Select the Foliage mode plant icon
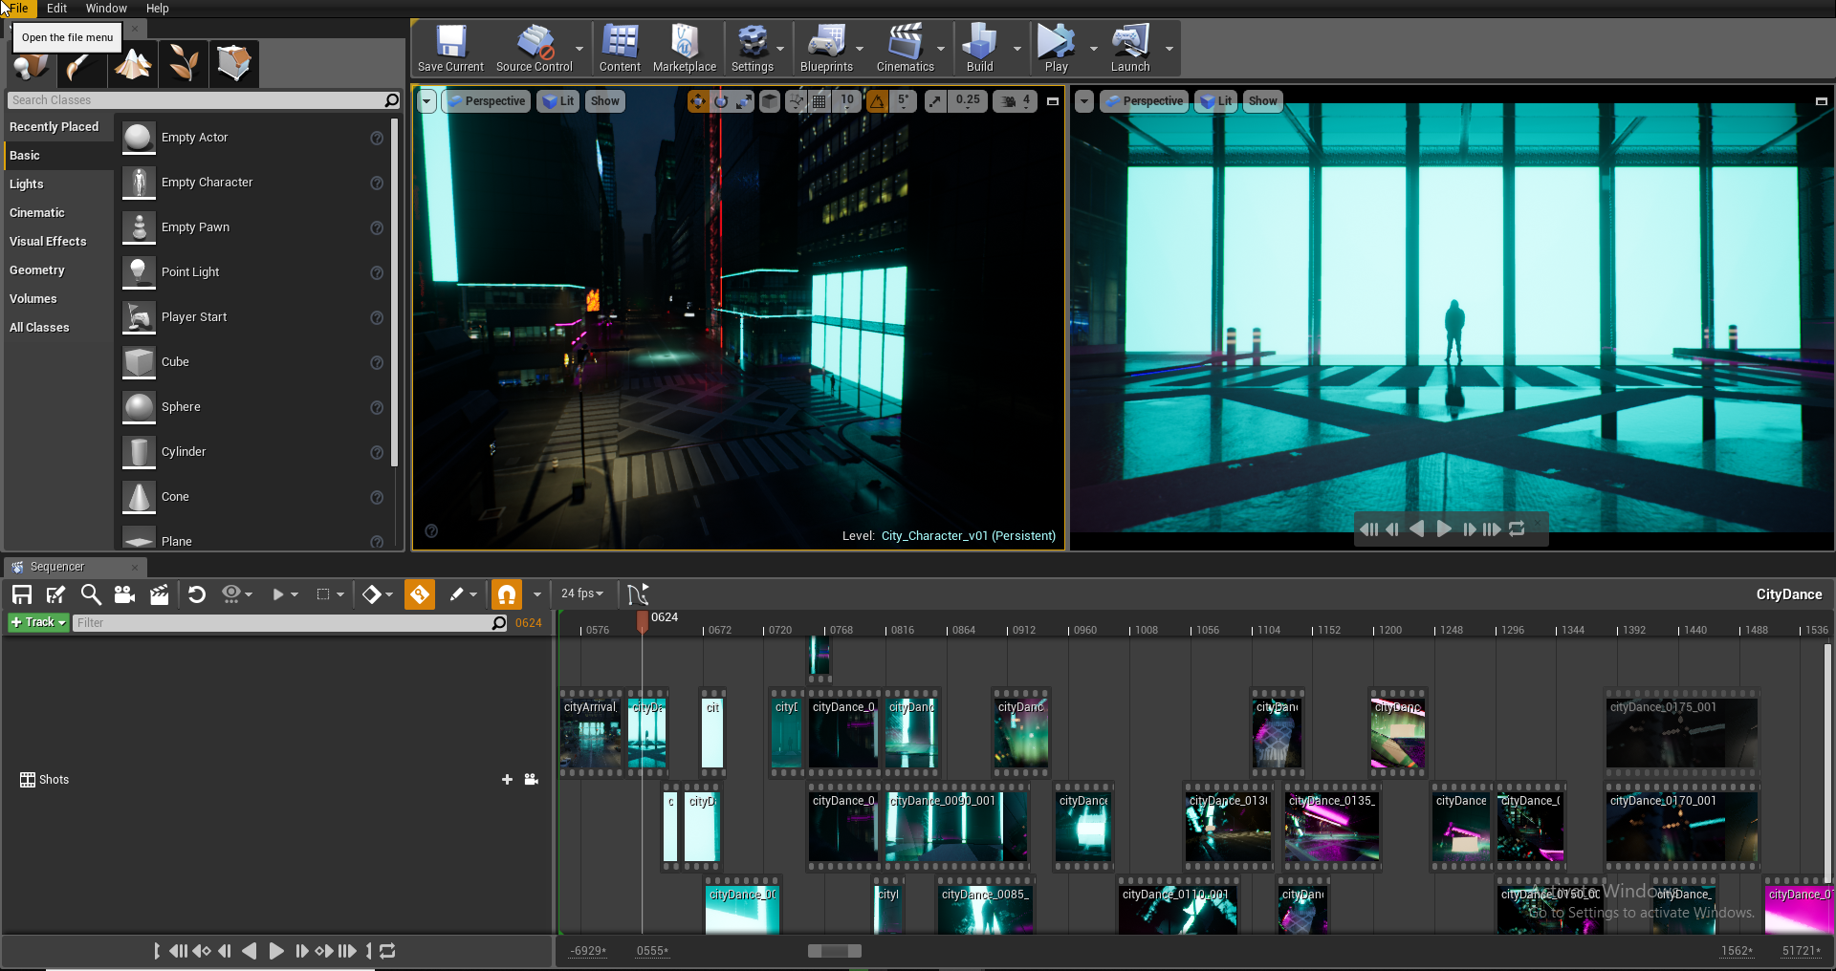Viewport: 1836px width, 971px height. click(x=184, y=64)
